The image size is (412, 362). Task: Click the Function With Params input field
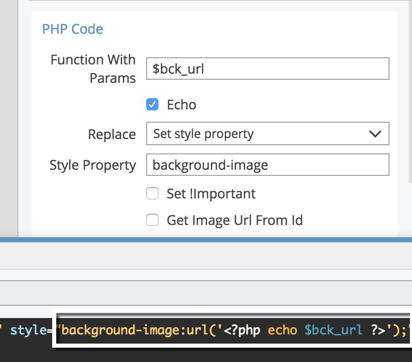pos(267,69)
